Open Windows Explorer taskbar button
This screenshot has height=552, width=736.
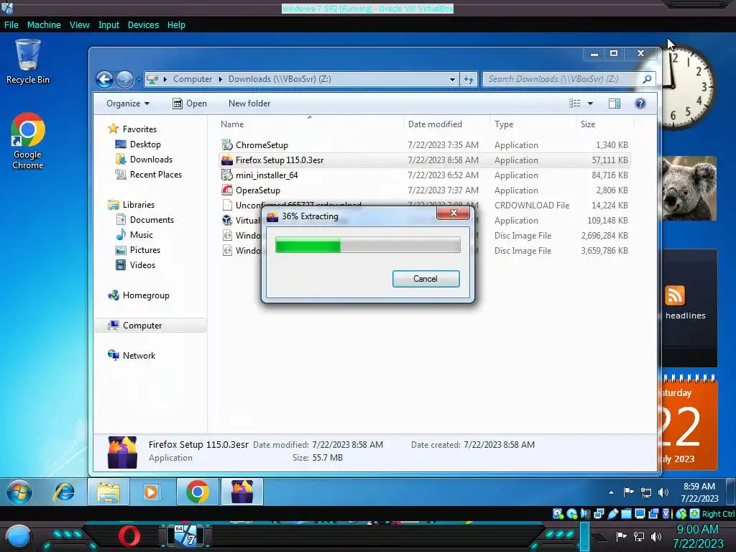pyautogui.click(x=109, y=492)
